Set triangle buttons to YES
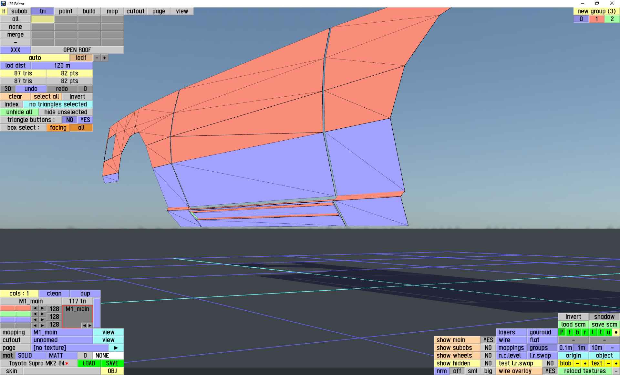Image resolution: width=620 pixels, height=375 pixels. pyautogui.click(x=85, y=120)
